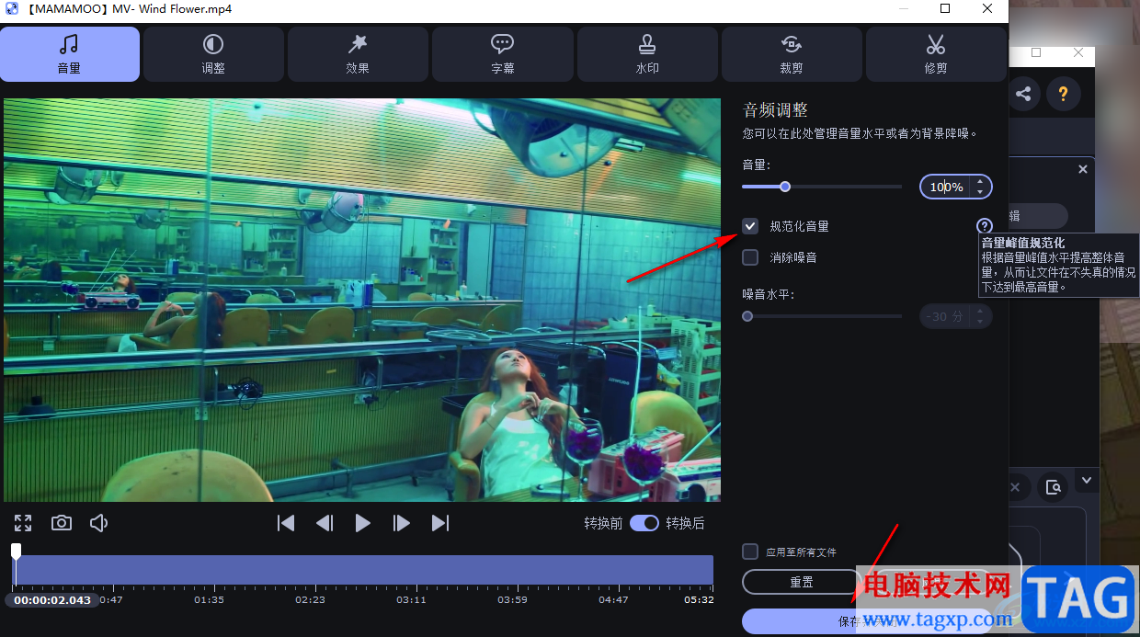Expand chevron dropdown in background window
1140x637 pixels.
pyautogui.click(x=1087, y=480)
